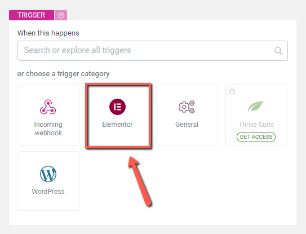Choose the Elementor trigger category card
Screen dimensions: 306x234
pos(118,115)
